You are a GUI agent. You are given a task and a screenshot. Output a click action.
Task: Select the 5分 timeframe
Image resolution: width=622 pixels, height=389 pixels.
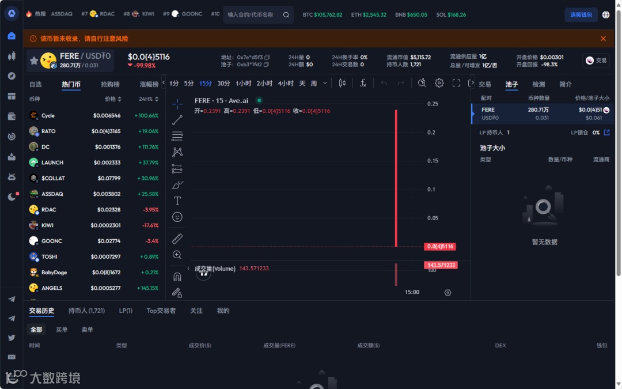[x=189, y=84]
